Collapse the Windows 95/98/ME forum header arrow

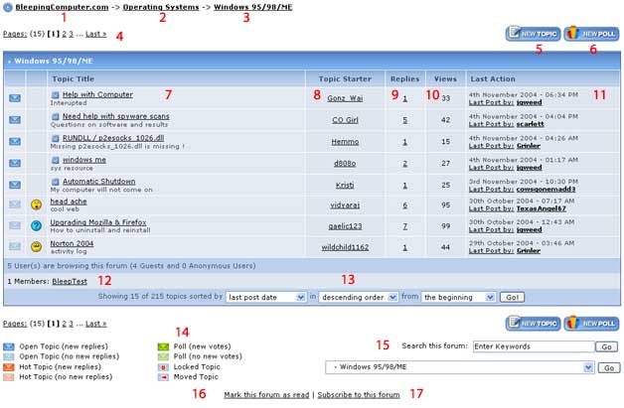pos(10,62)
